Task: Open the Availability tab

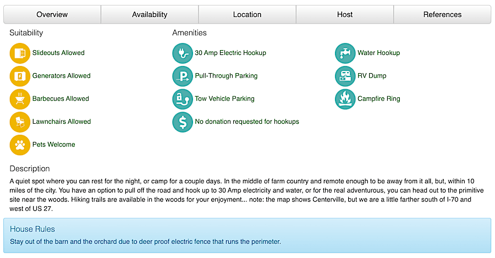Action: (150, 14)
